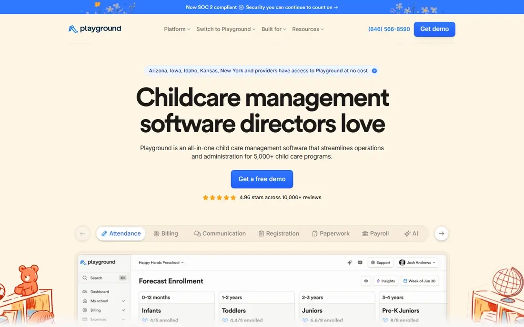Screen dimensions: 524x327
Task: Click the Search field in the app sidebar
Action: pyautogui.click(x=103, y=278)
